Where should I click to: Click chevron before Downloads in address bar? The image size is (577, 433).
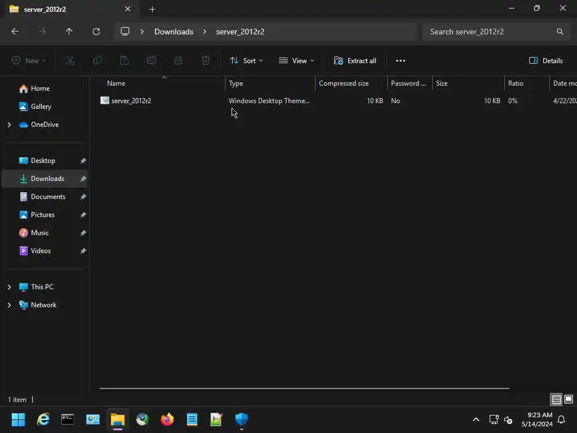[141, 32]
